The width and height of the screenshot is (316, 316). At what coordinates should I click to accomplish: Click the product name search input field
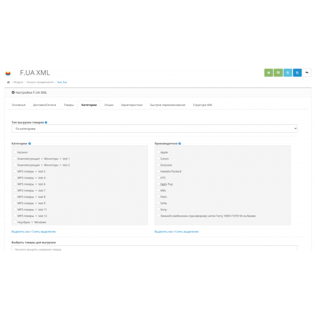pyautogui.click(x=154, y=248)
